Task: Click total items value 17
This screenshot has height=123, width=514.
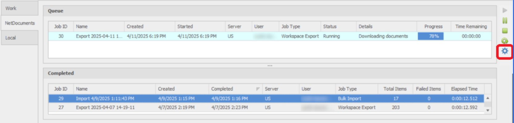Action: point(396,99)
